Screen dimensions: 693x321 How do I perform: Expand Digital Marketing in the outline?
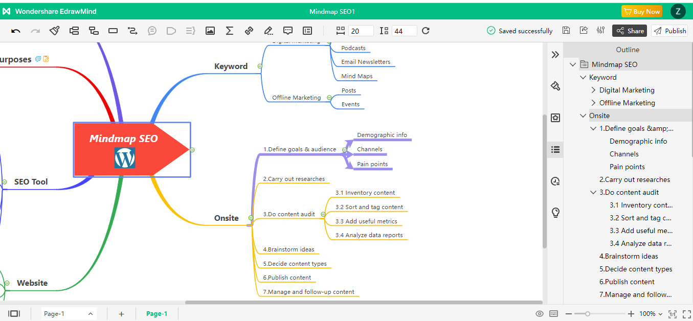point(593,90)
